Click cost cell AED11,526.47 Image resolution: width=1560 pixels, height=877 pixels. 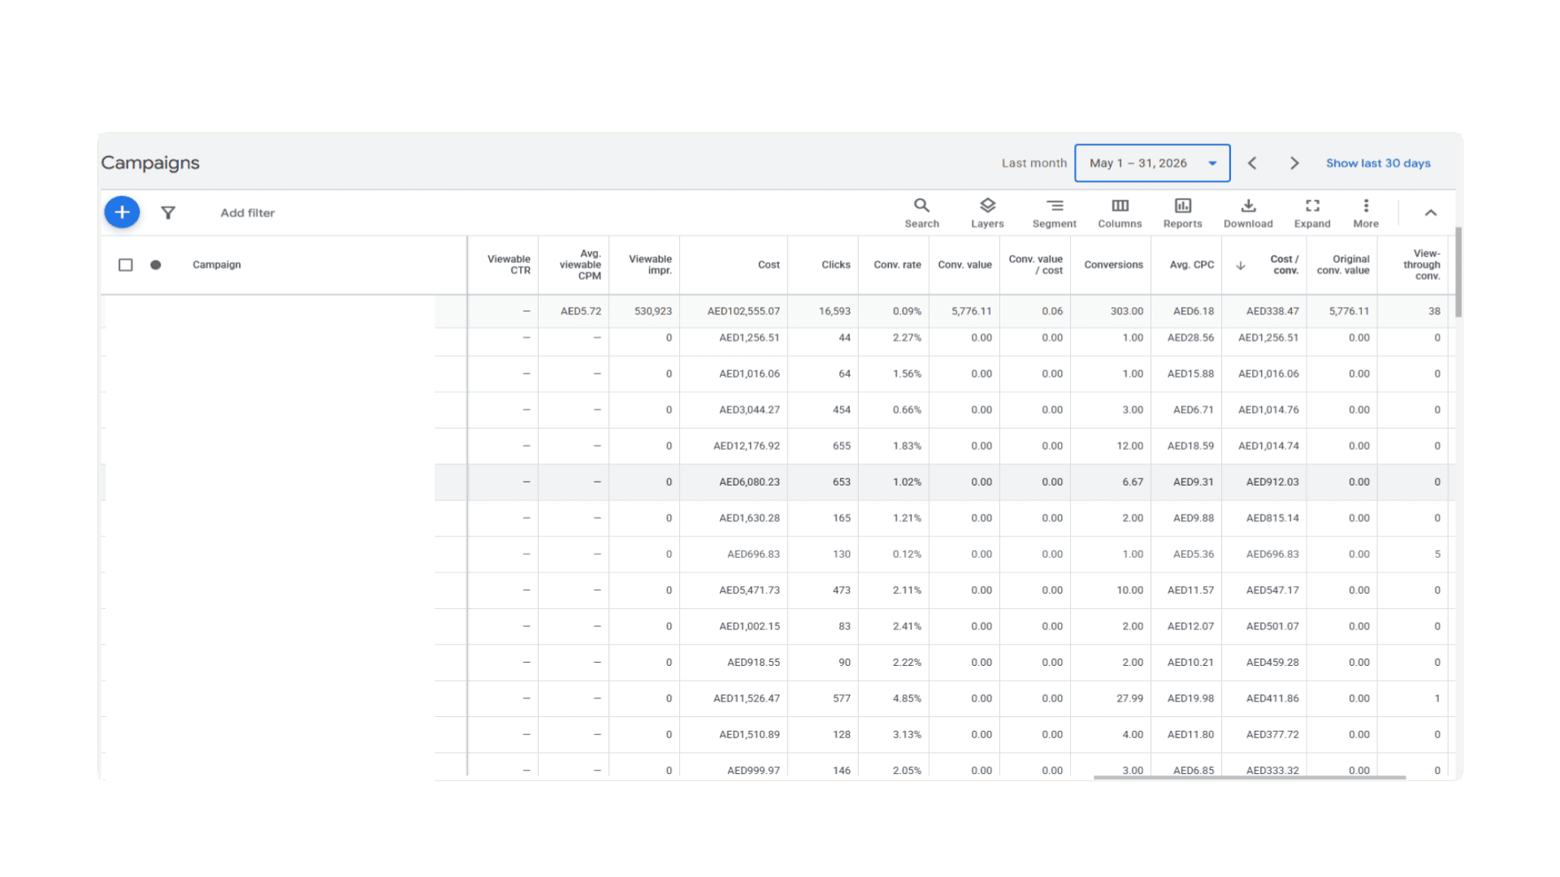point(747,698)
